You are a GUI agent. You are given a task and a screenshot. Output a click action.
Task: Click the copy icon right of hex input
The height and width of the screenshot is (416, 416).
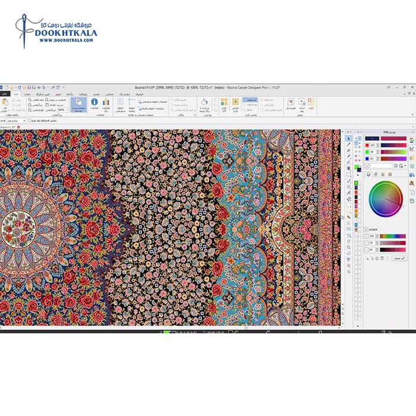coord(396,166)
